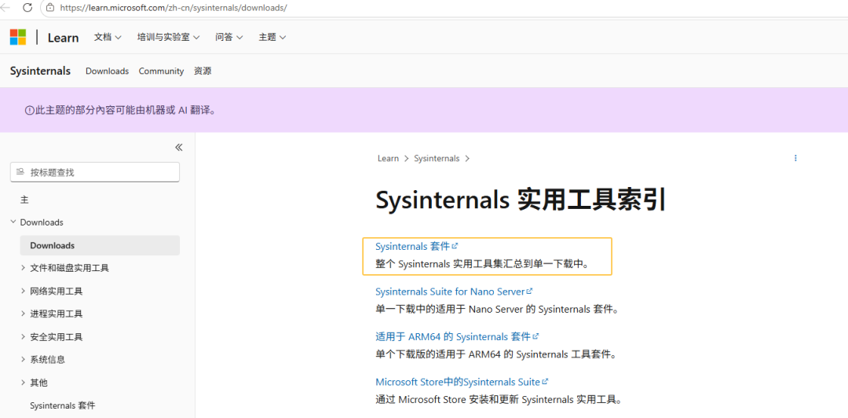Viewport: 848px width, 418px height.
Task: Click Learn in the breadcrumb
Action: (x=388, y=158)
